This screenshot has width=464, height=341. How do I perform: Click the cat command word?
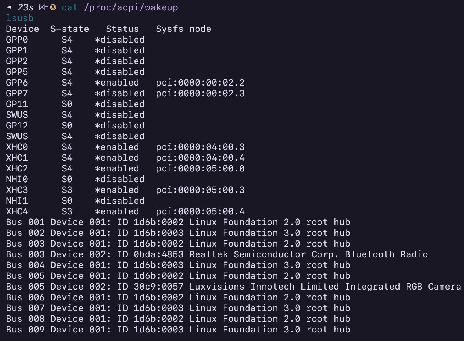(x=70, y=7)
